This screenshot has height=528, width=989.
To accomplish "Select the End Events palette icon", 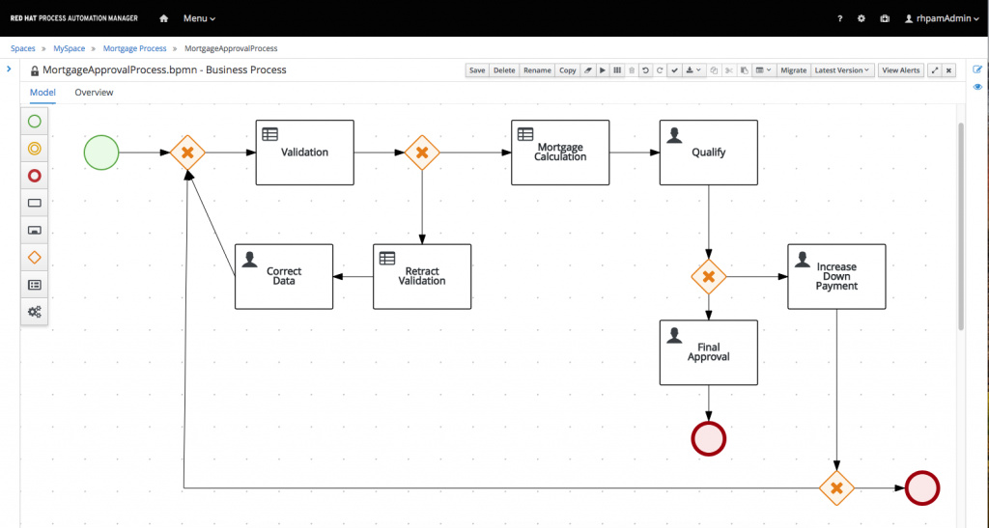I will click(35, 176).
